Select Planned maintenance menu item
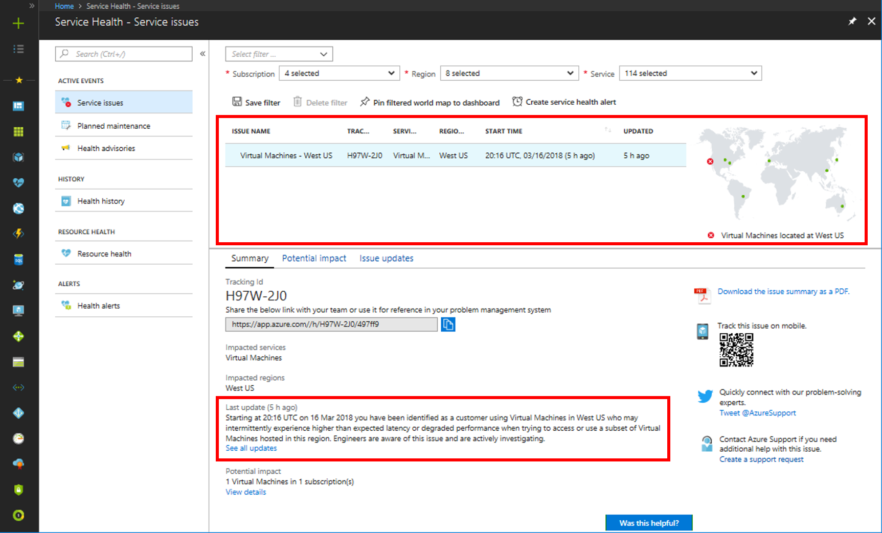This screenshot has height=533, width=882. [x=124, y=125]
